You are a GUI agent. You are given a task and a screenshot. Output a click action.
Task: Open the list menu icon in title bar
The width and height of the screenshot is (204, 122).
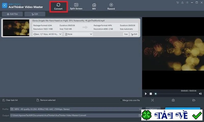(187, 3)
